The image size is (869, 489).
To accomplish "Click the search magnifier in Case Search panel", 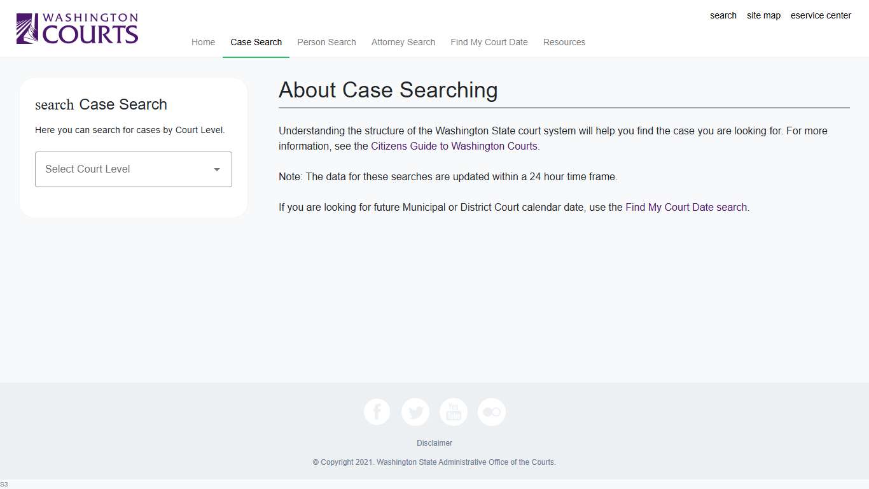I will click(x=53, y=104).
